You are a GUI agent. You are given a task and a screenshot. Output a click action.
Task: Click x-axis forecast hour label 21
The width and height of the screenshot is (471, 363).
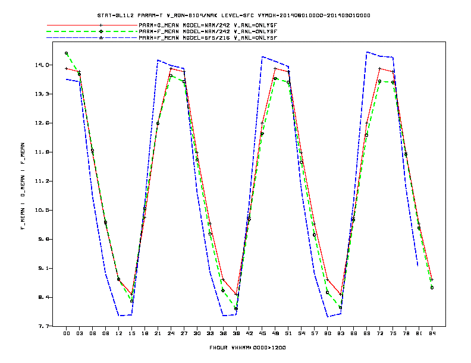tap(158, 333)
